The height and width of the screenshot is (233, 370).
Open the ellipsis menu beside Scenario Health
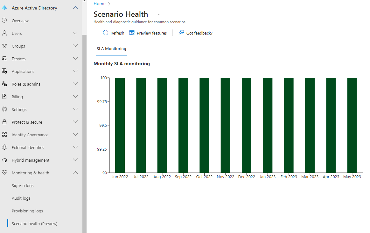pyautogui.click(x=158, y=14)
